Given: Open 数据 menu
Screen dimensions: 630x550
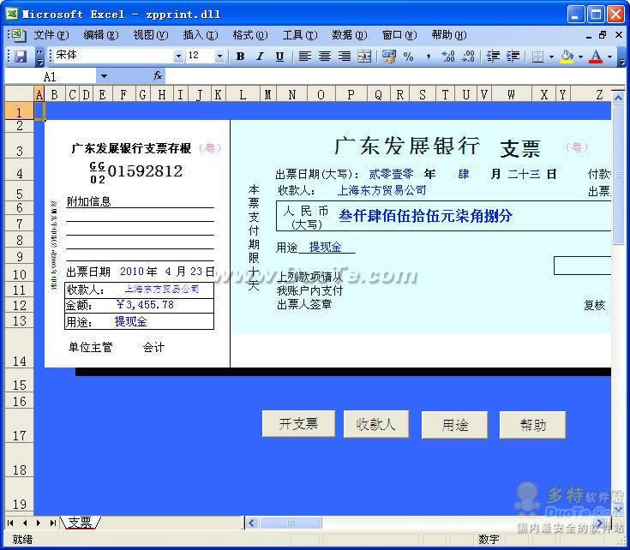Looking at the screenshot, I should point(350,35).
